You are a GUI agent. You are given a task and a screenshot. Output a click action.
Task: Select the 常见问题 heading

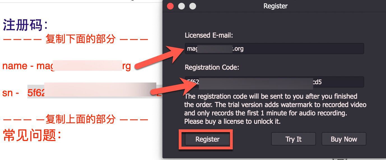(32, 136)
